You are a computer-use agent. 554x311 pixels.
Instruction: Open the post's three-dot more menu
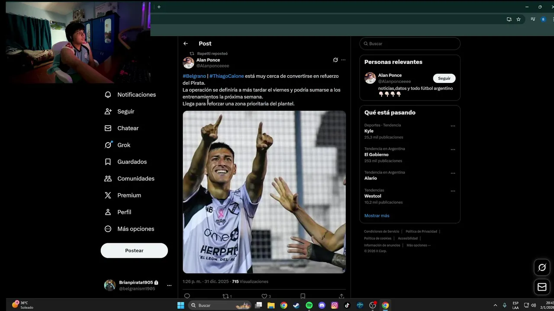tap(343, 60)
